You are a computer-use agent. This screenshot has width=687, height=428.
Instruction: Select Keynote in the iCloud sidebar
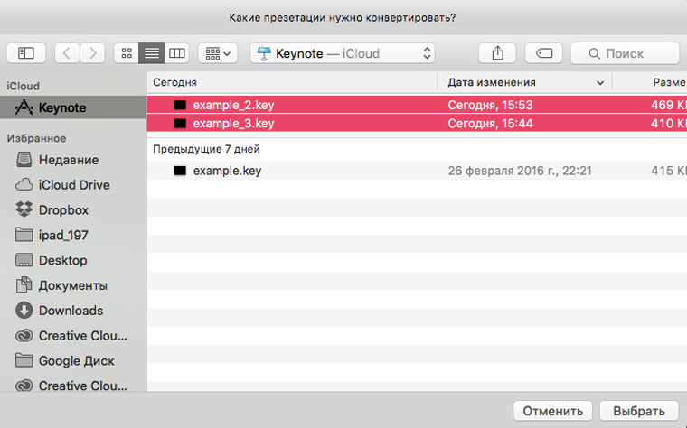[x=72, y=107]
